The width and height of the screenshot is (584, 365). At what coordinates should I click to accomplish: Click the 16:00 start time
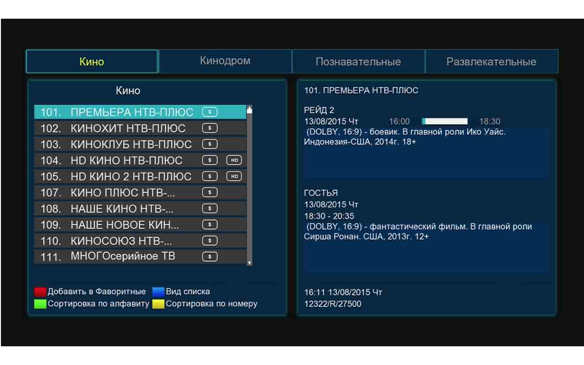point(399,121)
